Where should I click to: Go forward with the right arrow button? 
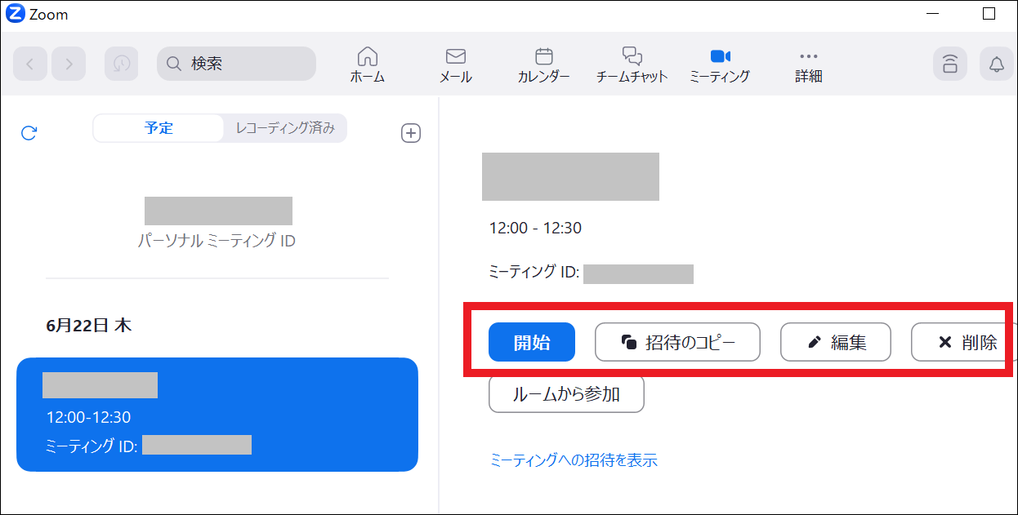[69, 64]
